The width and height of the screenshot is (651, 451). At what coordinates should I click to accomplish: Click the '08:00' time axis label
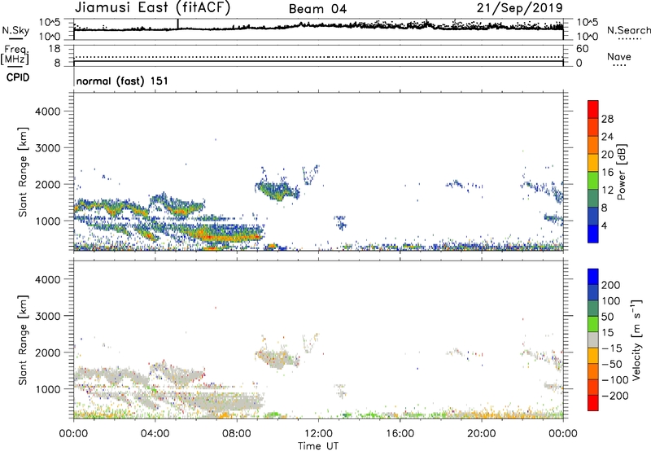click(237, 434)
